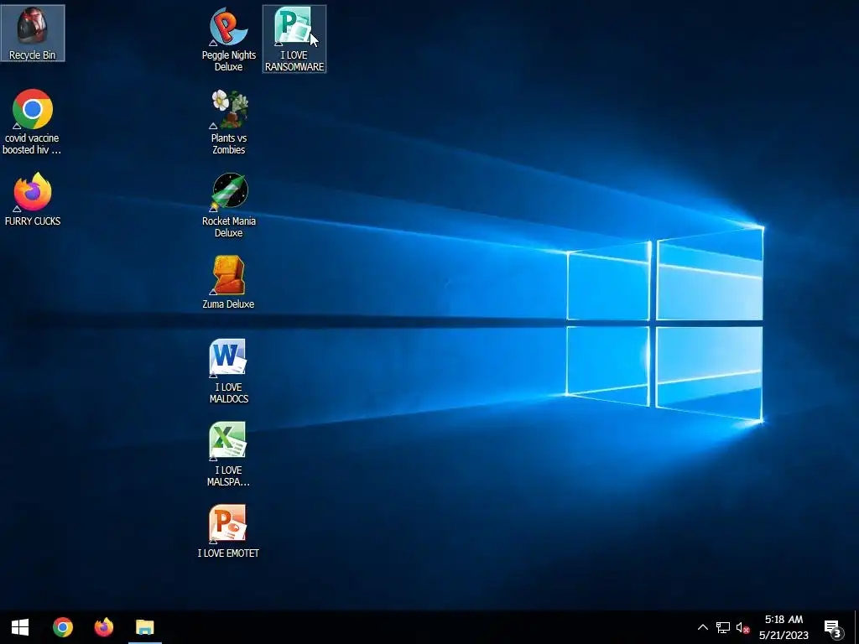Viewport: 859px width, 644px height.
Task: Select the I LOVE RANSOMWARE Publisher shortcut
Action: click(294, 39)
